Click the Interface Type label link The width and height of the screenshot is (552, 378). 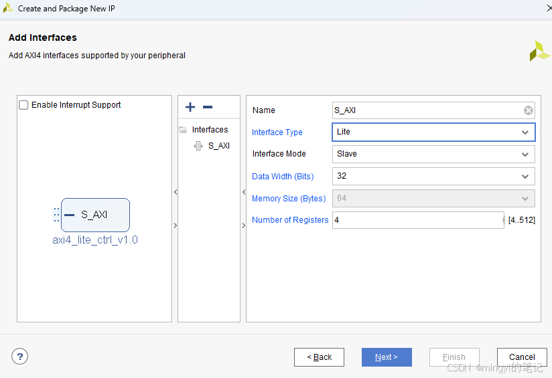[x=277, y=132]
